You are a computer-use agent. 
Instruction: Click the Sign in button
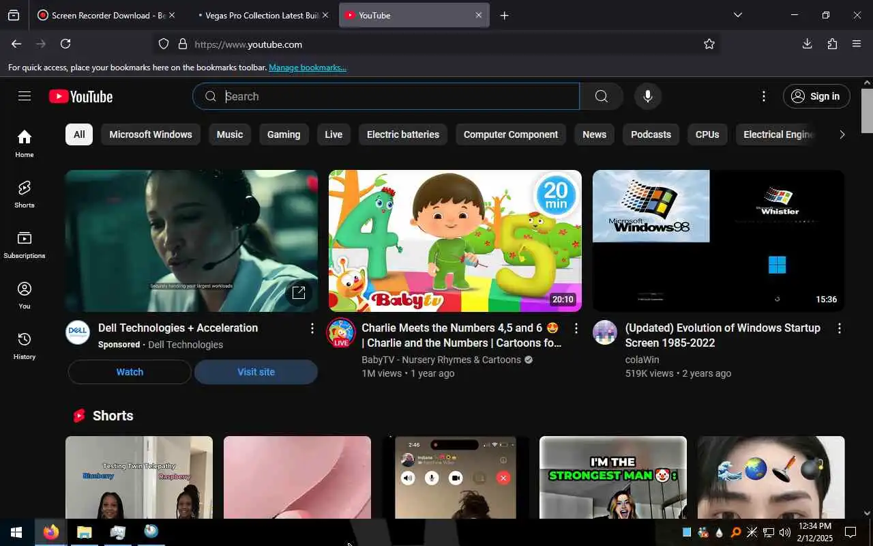point(816,96)
